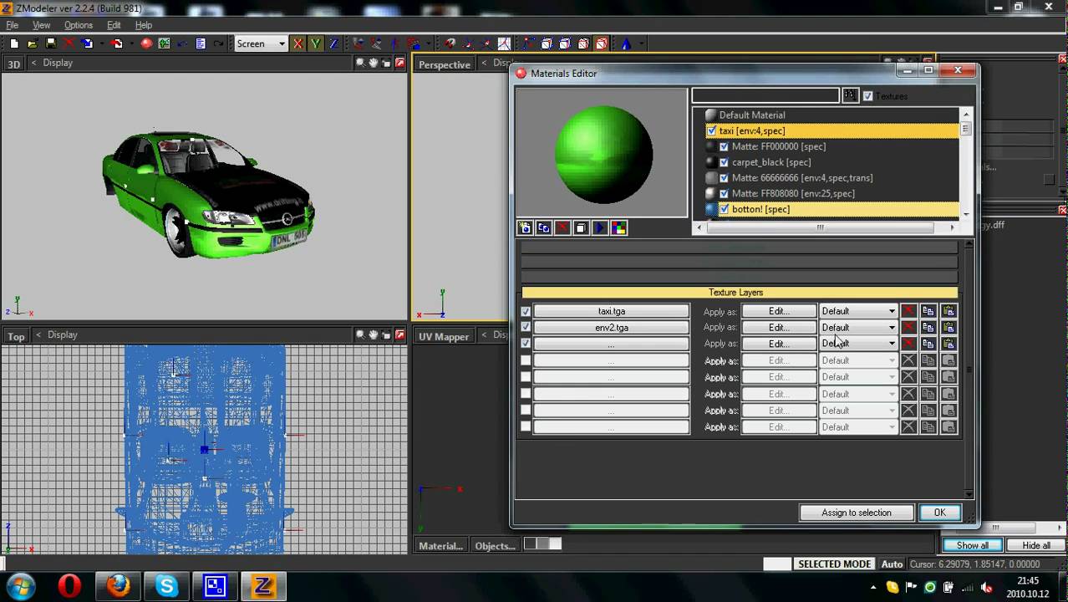Toggle the X axis constraint button
Screen dimensions: 1068x602
(298, 43)
